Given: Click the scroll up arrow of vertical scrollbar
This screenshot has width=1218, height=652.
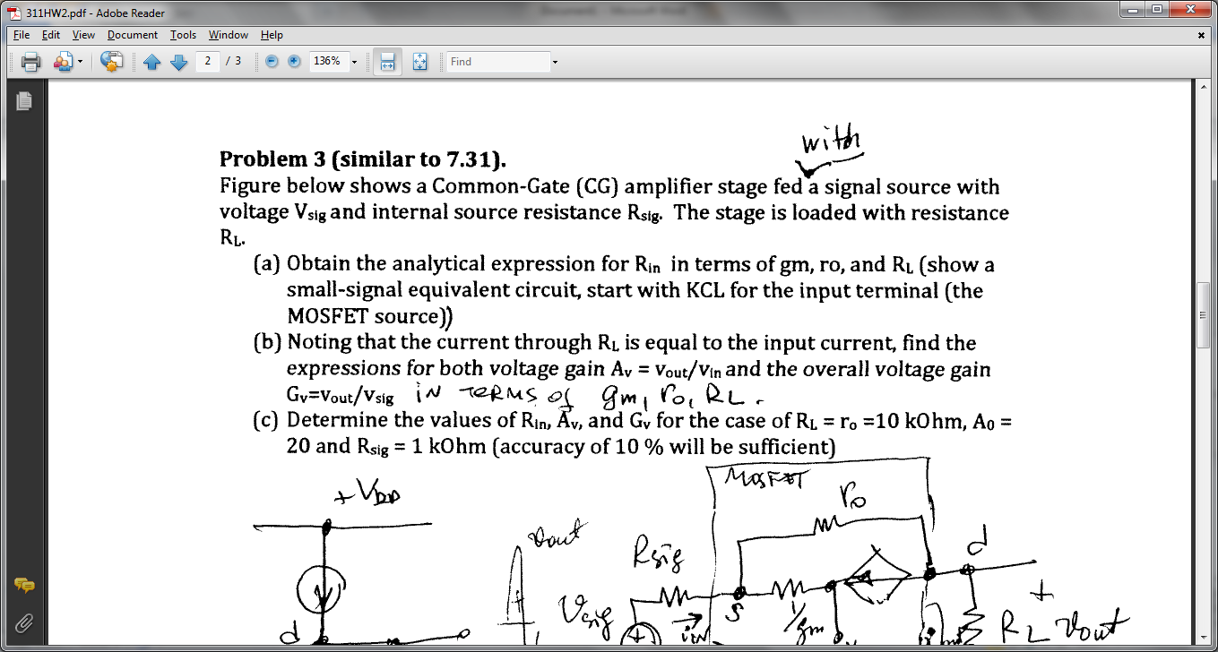Looking at the screenshot, I should click(1205, 87).
